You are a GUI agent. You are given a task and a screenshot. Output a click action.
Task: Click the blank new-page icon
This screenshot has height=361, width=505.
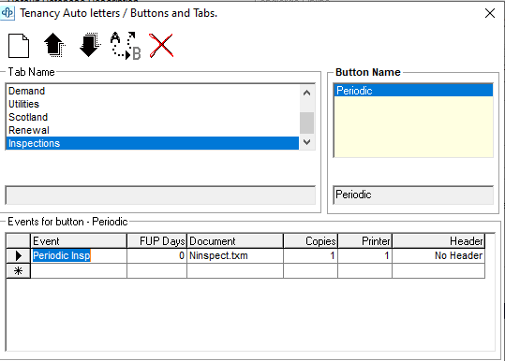coord(19,46)
